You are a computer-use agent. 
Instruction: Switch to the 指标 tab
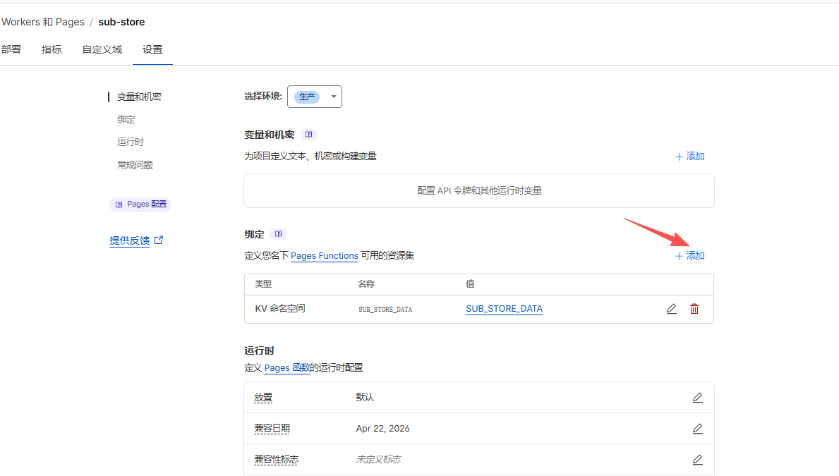(x=52, y=50)
